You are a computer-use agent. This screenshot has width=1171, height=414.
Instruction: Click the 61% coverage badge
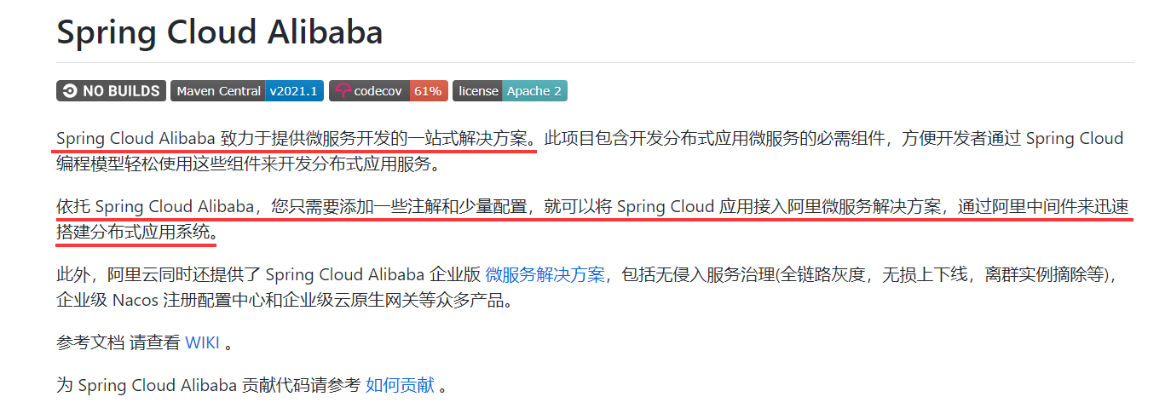(429, 91)
